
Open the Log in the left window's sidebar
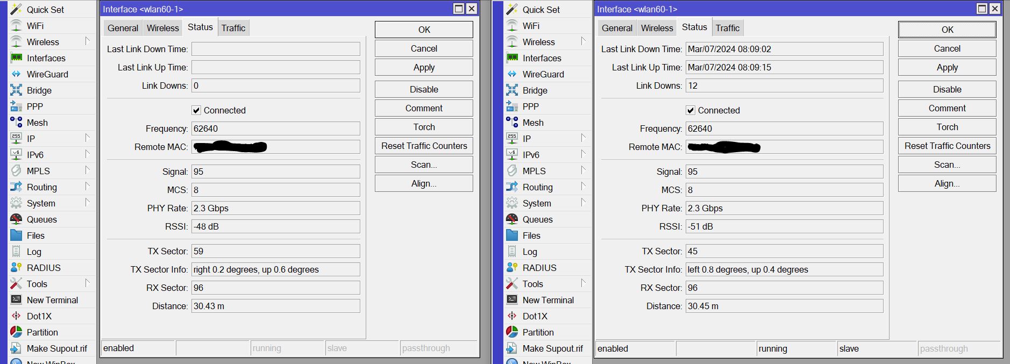click(34, 252)
